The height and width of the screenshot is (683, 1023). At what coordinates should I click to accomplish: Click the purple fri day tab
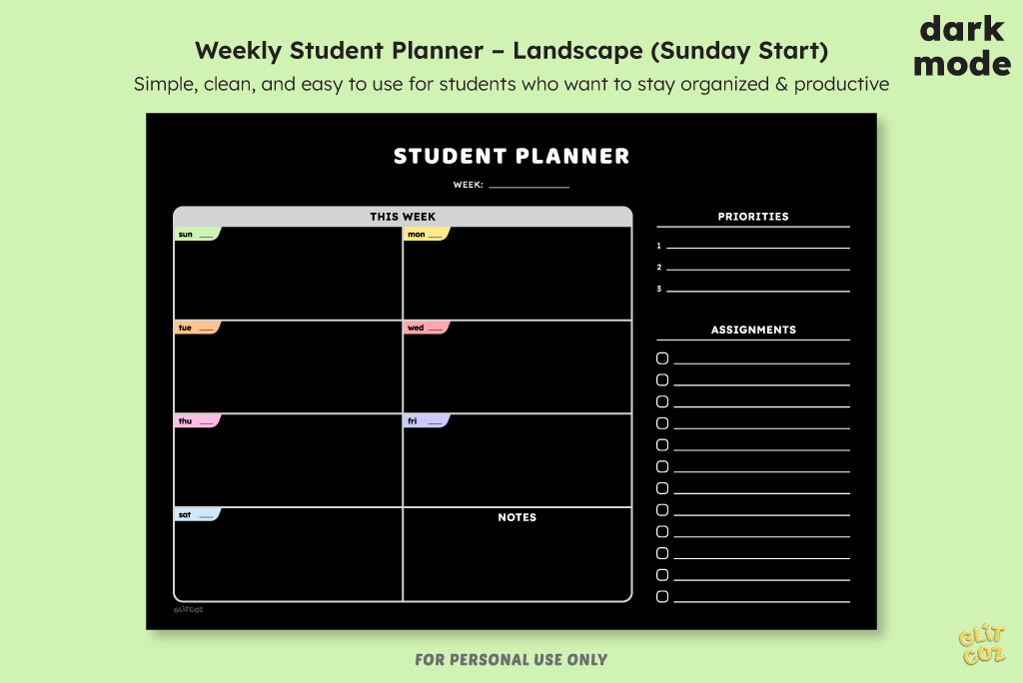point(427,420)
